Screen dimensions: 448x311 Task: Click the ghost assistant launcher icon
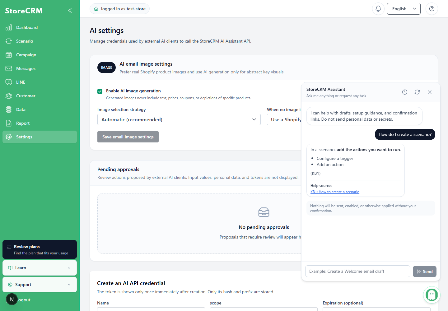pos(432,295)
